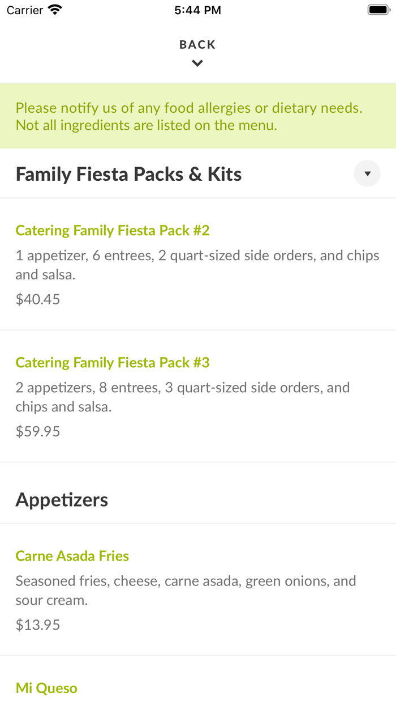Open Catering Family Fiesta Pack #3 item
Viewport: 396px width, 705px height.
(113, 363)
